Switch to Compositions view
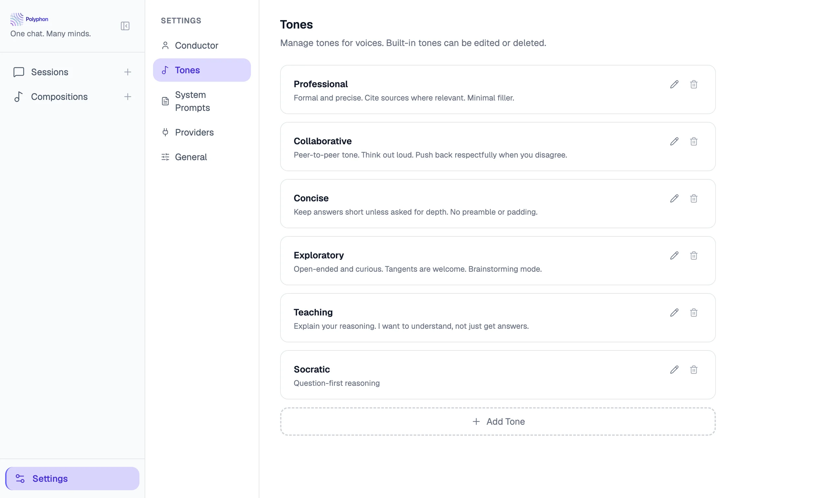 click(x=59, y=97)
